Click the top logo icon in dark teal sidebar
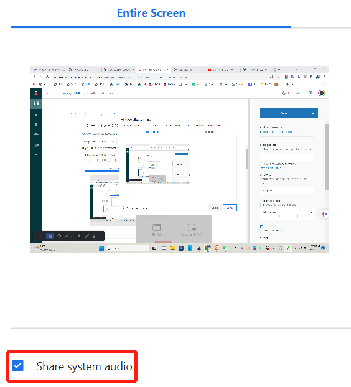The image size is (351, 387). point(36,93)
